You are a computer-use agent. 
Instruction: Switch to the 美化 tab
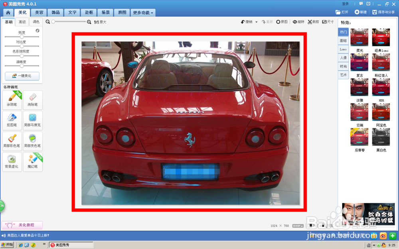22,12
